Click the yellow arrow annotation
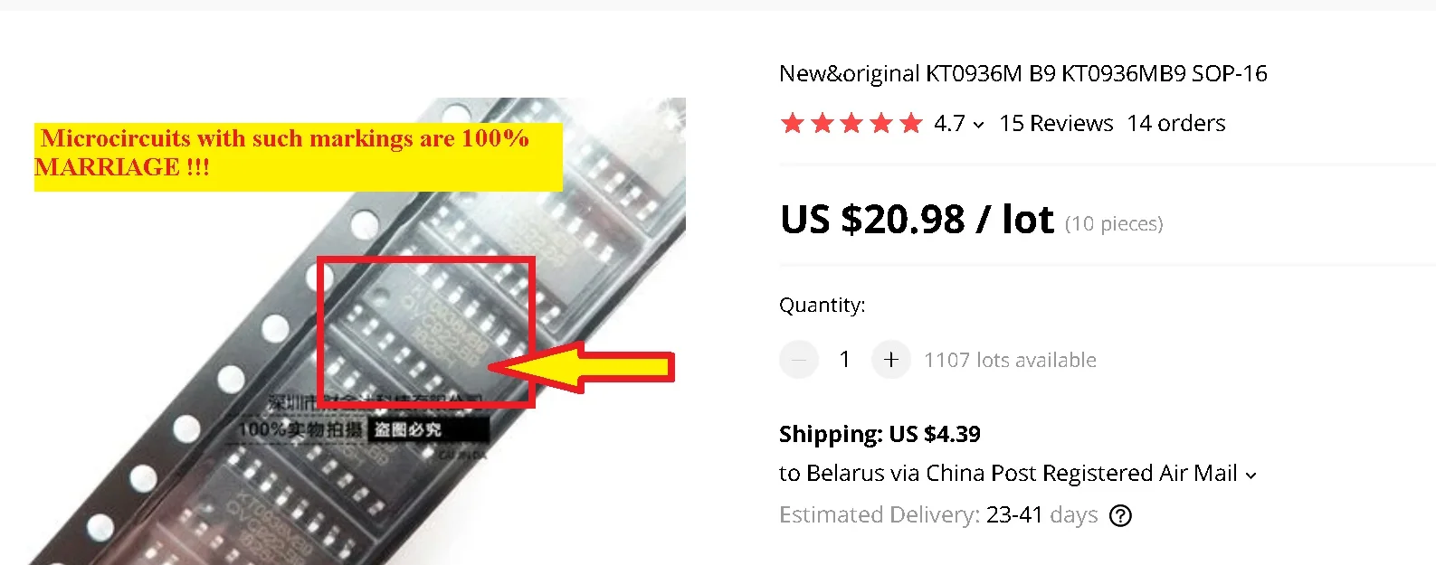Image resolution: width=1436 pixels, height=565 pixels. (582, 366)
